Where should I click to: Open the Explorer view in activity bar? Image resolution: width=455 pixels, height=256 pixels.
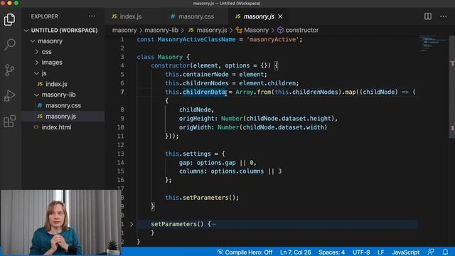(x=9, y=19)
